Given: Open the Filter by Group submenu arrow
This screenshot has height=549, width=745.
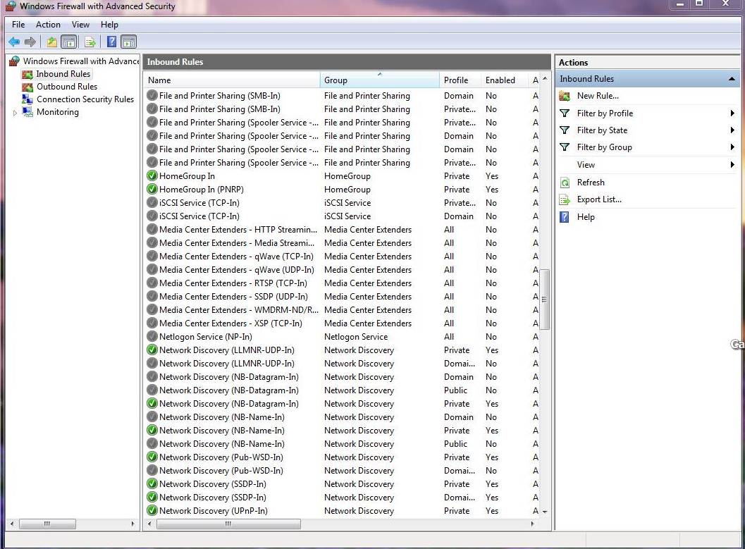Looking at the screenshot, I should [x=732, y=148].
